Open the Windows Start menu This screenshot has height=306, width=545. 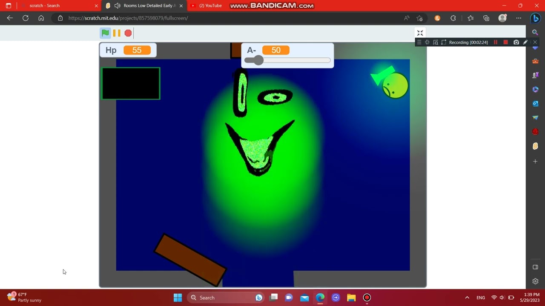click(x=178, y=297)
